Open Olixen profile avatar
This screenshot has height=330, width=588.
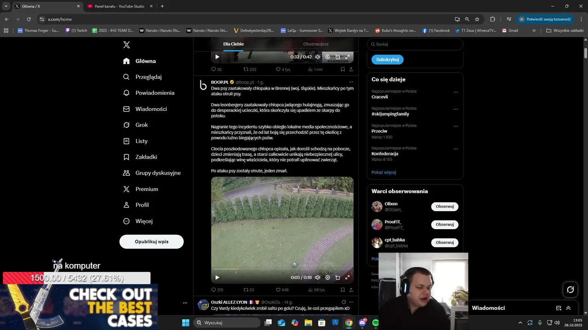coord(377,207)
